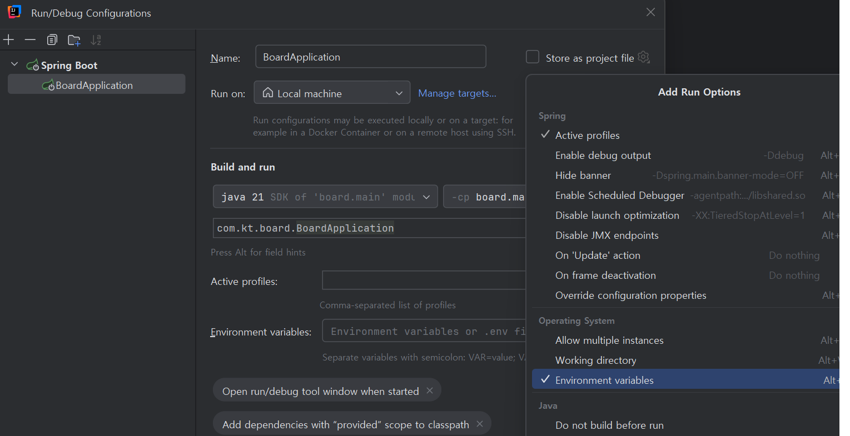
Task: Open Manage targets link
Action: click(457, 93)
